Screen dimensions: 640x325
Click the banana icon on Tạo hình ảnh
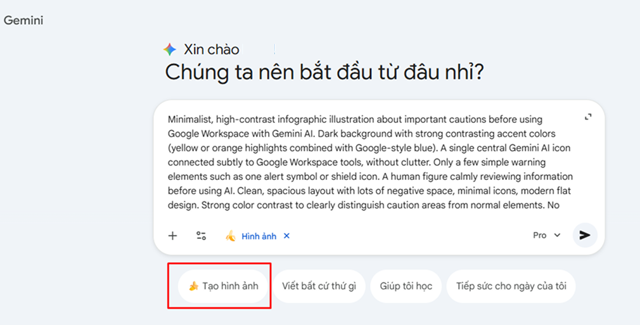pos(193,286)
